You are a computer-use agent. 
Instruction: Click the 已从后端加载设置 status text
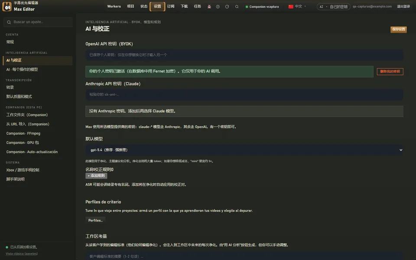pos(23,247)
